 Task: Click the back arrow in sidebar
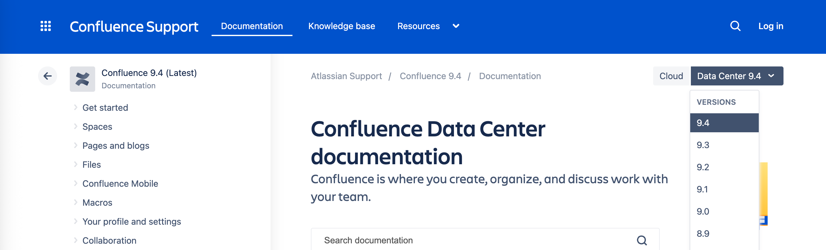[48, 76]
